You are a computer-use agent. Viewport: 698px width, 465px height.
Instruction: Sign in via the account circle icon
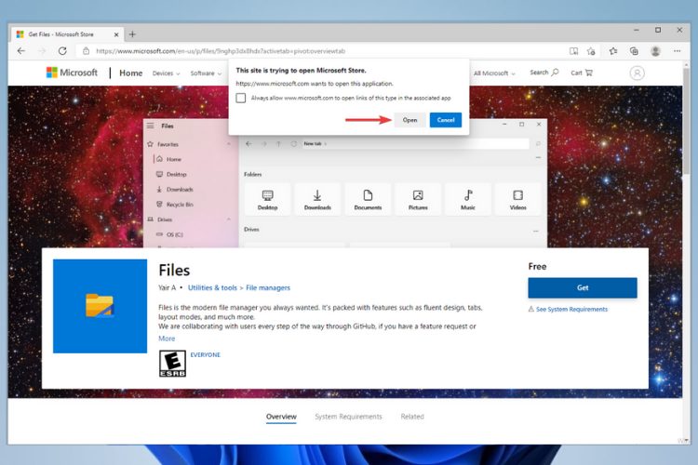click(637, 73)
